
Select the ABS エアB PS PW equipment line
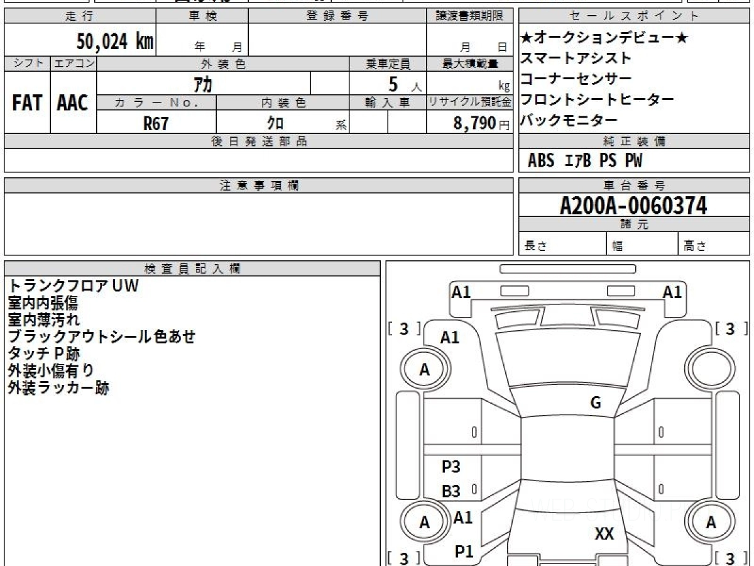point(584,161)
